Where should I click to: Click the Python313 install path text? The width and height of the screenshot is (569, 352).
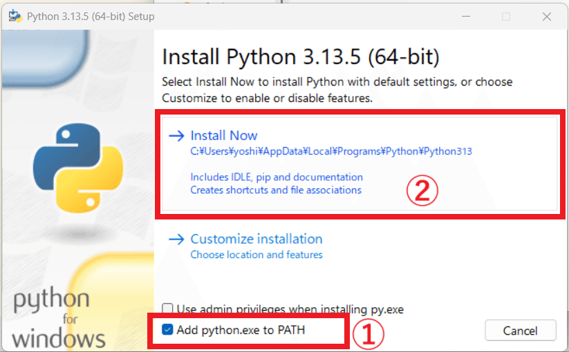click(331, 151)
